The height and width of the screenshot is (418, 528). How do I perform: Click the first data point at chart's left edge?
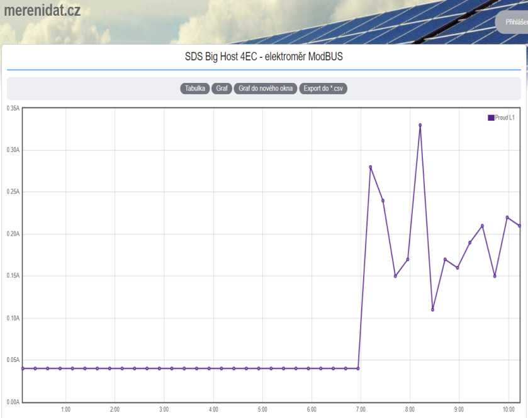coord(23,368)
